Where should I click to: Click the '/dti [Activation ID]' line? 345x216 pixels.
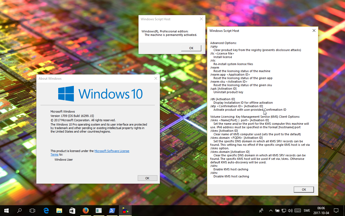(223, 99)
